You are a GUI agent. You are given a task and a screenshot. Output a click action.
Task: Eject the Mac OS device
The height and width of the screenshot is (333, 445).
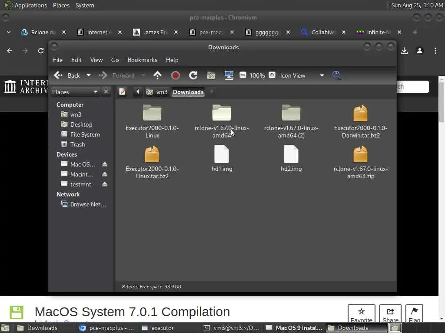[x=105, y=164]
